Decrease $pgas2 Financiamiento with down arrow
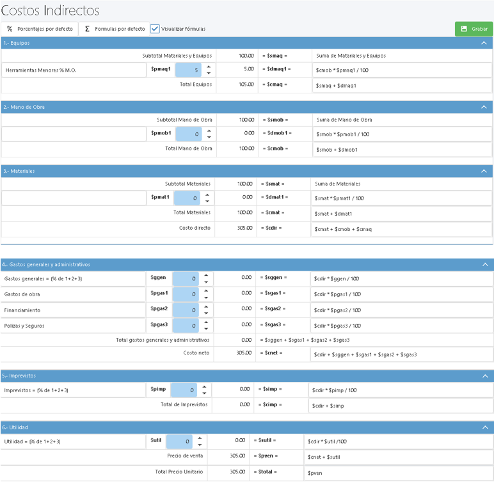 (205, 314)
